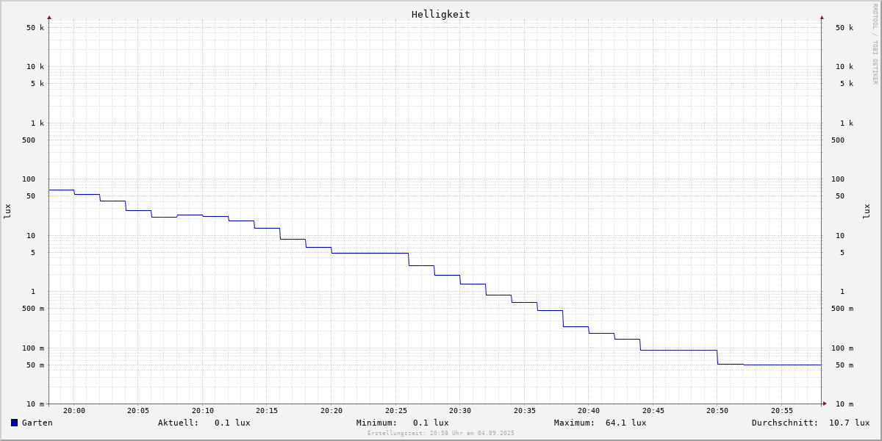Click the 50 k label on left axis
Image resolution: width=882 pixels, height=441 pixels.
click(35, 28)
